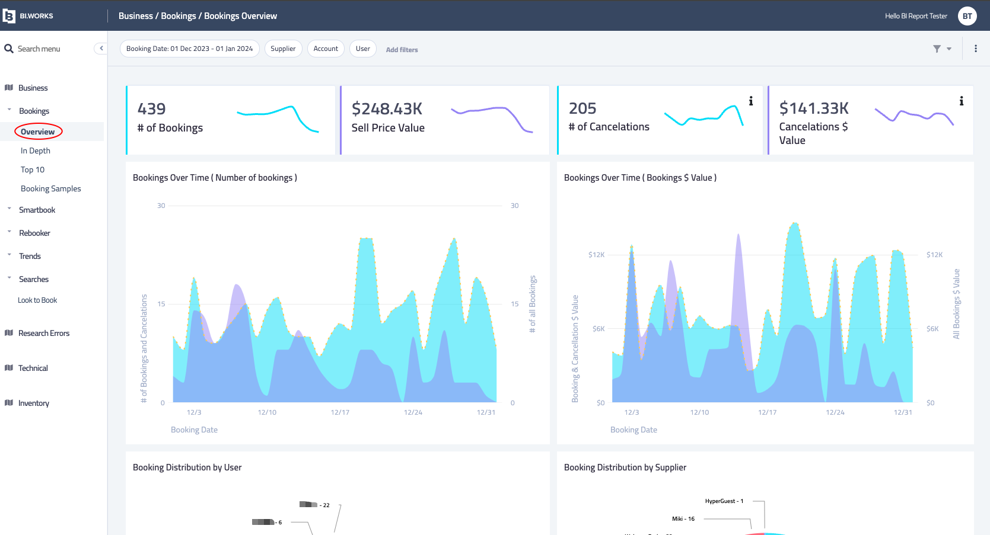
Task: Click the $248.43K Sell Price Value card
Action: coord(445,120)
